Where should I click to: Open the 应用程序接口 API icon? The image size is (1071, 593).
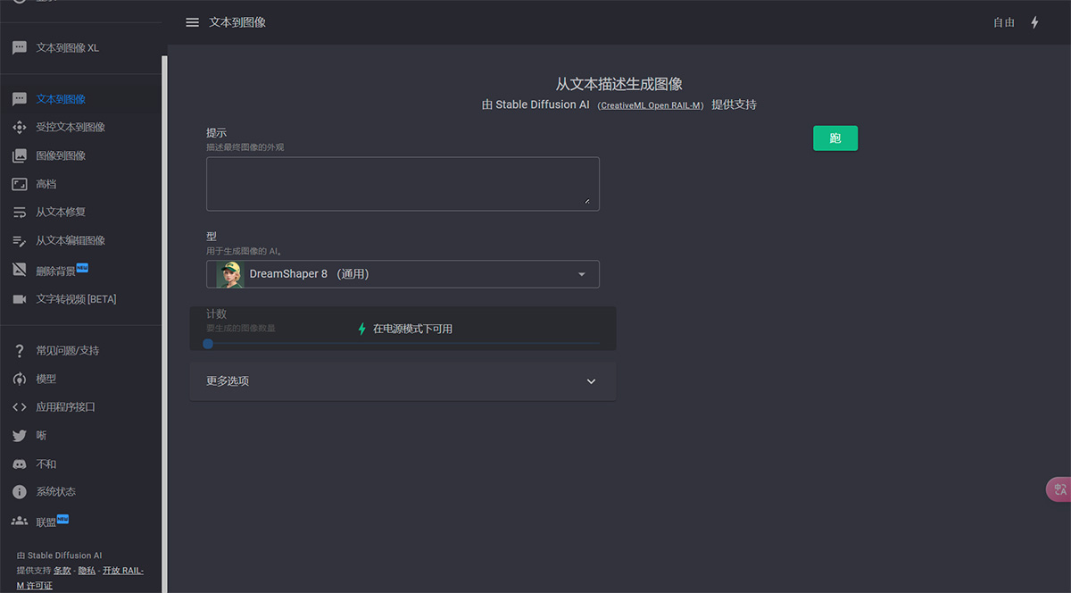19,406
